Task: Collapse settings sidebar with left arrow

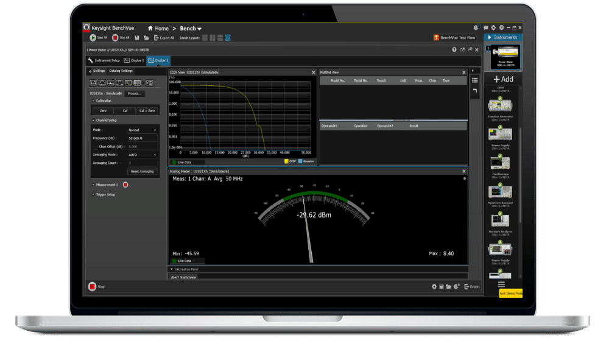Action: [x=90, y=71]
